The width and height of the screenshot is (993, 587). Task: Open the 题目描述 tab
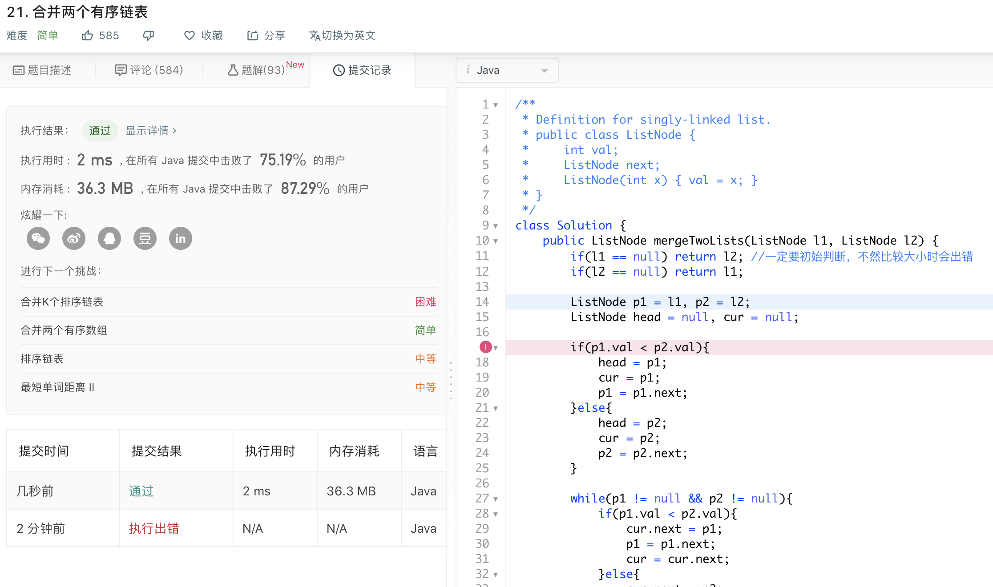point(43,70)
